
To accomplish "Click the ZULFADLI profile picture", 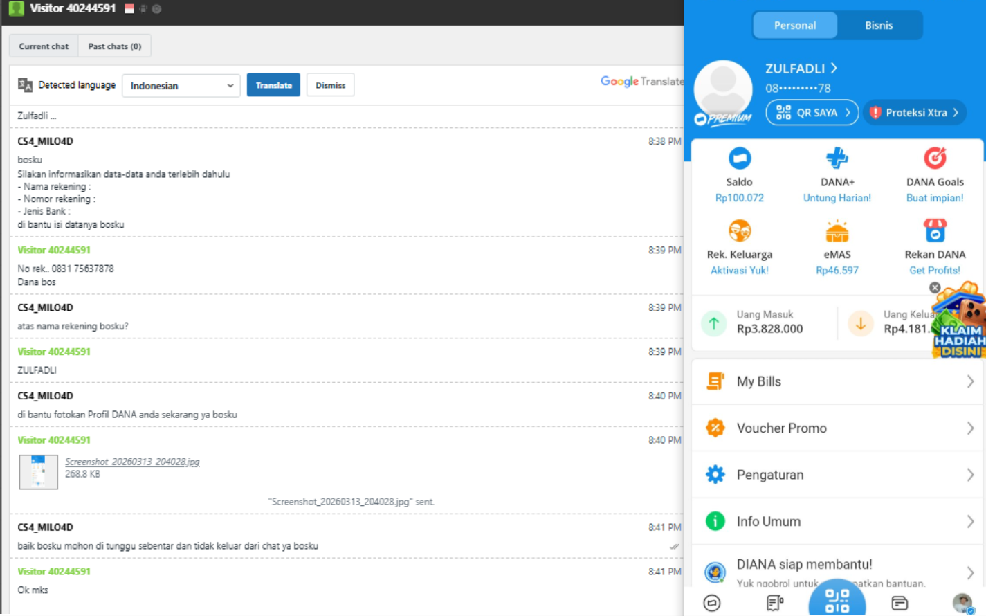I will [723, 90].
